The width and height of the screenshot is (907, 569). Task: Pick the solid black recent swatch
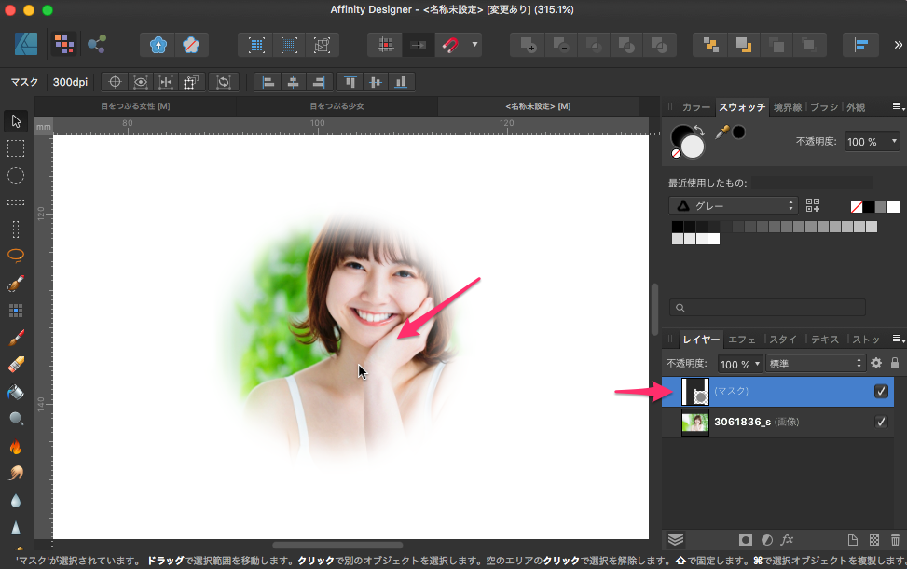click(869, 206)
